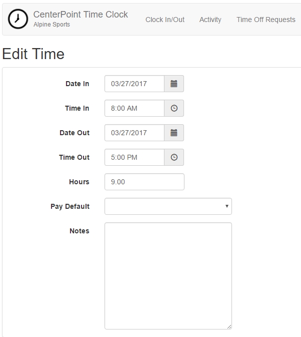Image resolution: width=301 pixels, height=337 pixels.
Task: Expand the Pay Default dropdown
Action: (168, 206)
